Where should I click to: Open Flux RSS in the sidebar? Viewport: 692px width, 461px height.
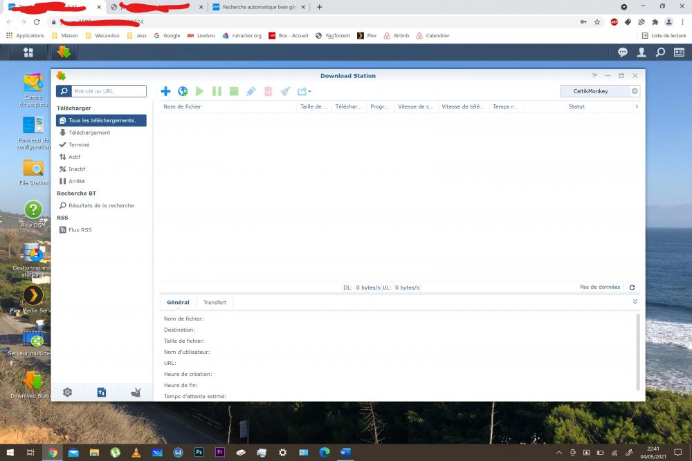pos(80,229)
